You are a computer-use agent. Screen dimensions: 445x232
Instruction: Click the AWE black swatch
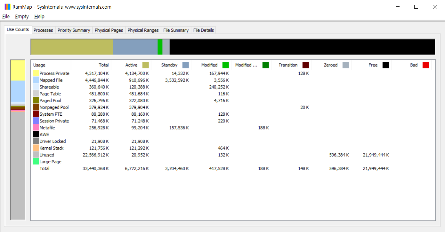click(x=36, y=134)
